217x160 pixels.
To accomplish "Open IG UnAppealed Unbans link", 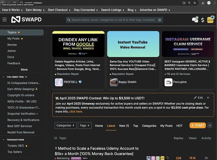I will [x=24, y=83].
